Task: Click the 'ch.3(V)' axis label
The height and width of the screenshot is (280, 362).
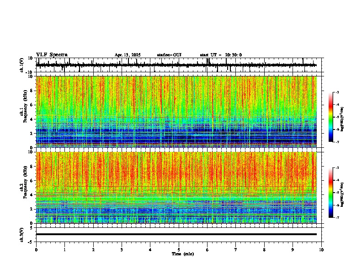Action: pos(22,235)
